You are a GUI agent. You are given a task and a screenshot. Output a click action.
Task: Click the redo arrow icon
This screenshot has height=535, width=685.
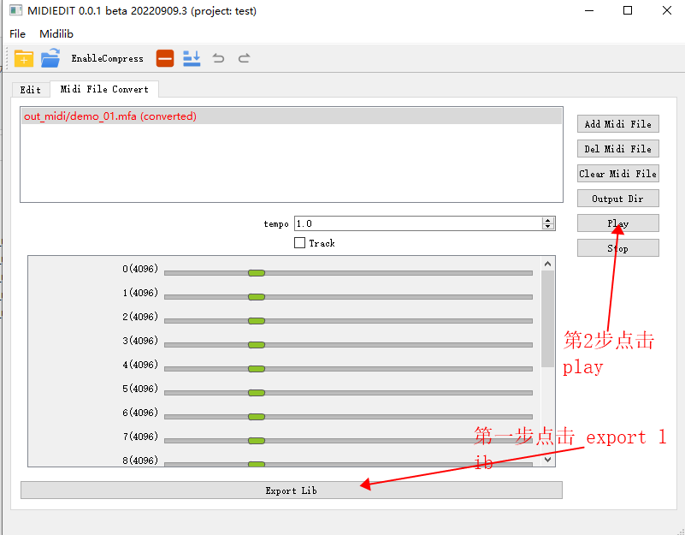pos(244,58)
